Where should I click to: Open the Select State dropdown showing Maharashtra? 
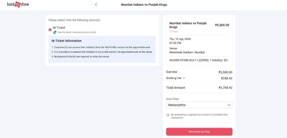click(199, 105)
